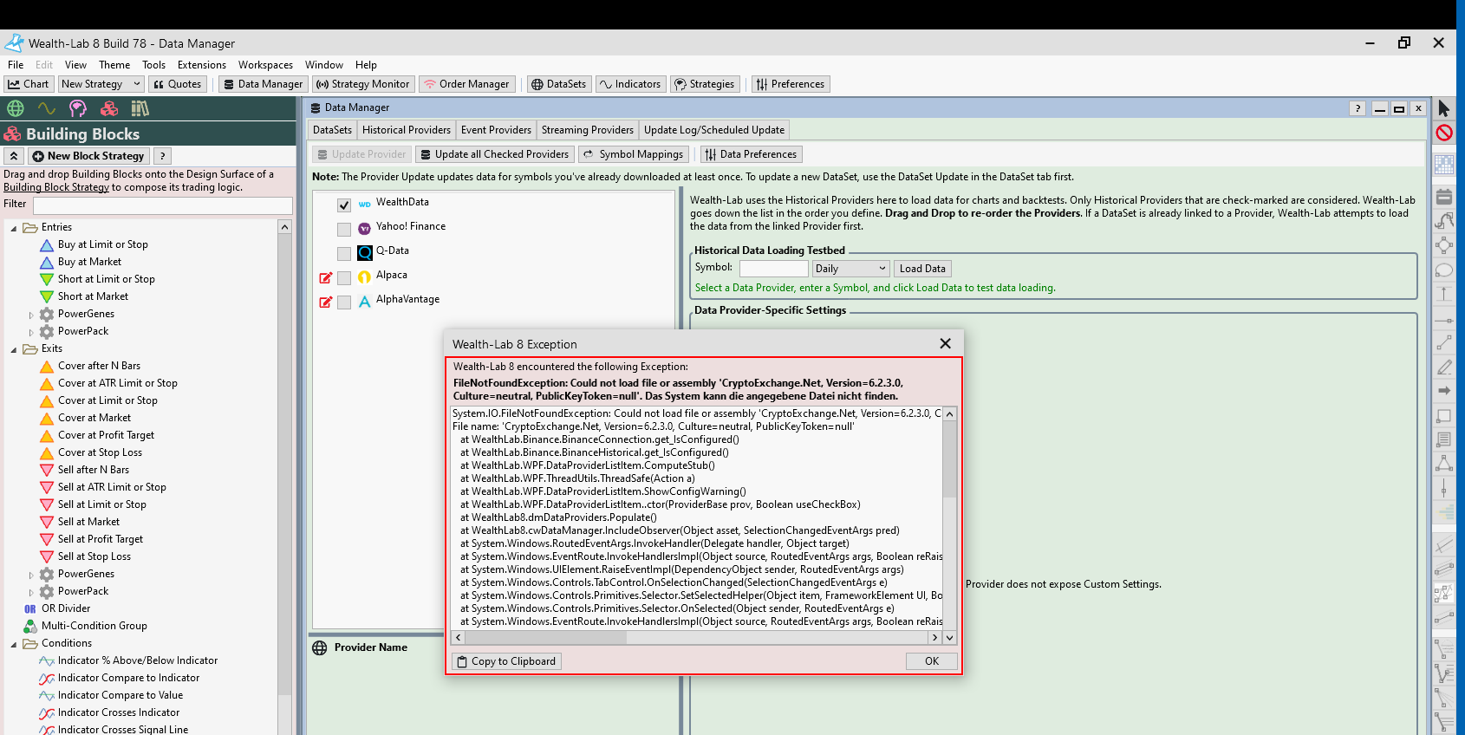1465x735 pixels.
Task: Collapse the Conditions folder
Action: [14, 644]
